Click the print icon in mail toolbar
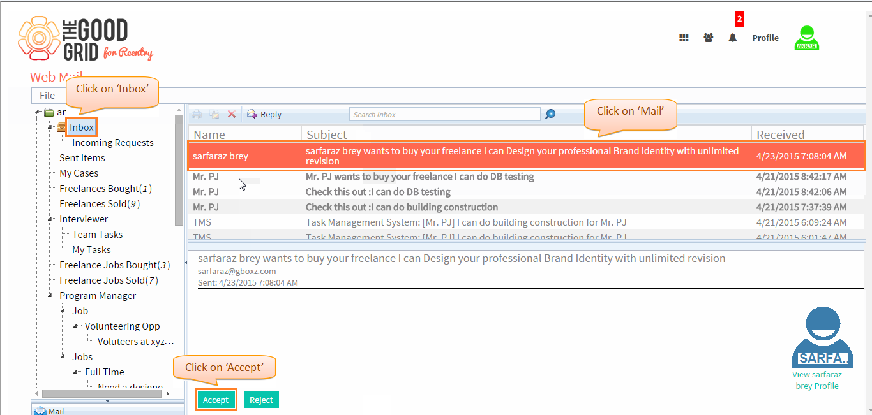 point(197,114)
